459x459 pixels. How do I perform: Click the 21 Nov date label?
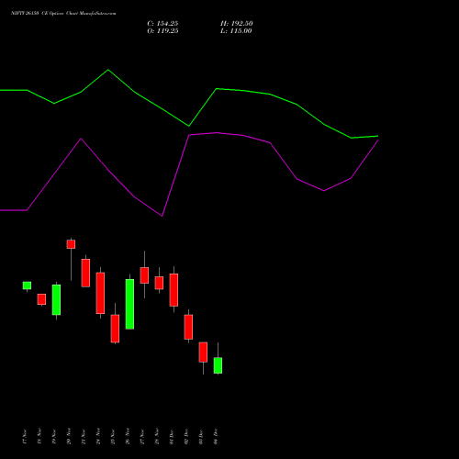pos(84,436)
